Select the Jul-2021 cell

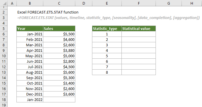30,67
